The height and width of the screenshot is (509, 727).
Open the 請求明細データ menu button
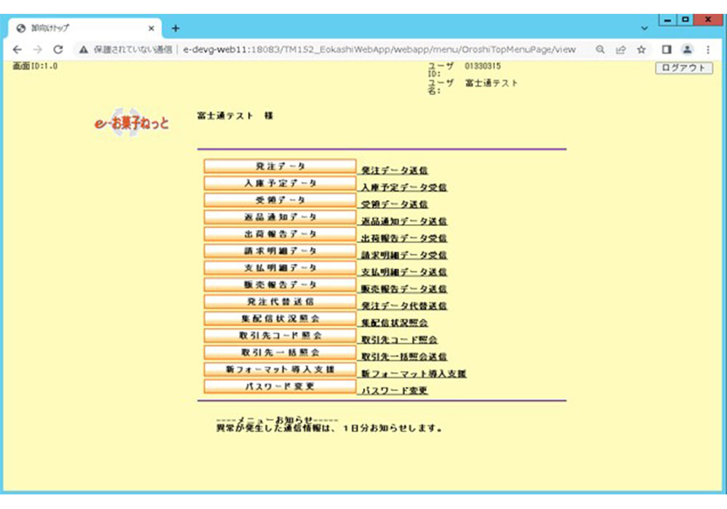280,251
